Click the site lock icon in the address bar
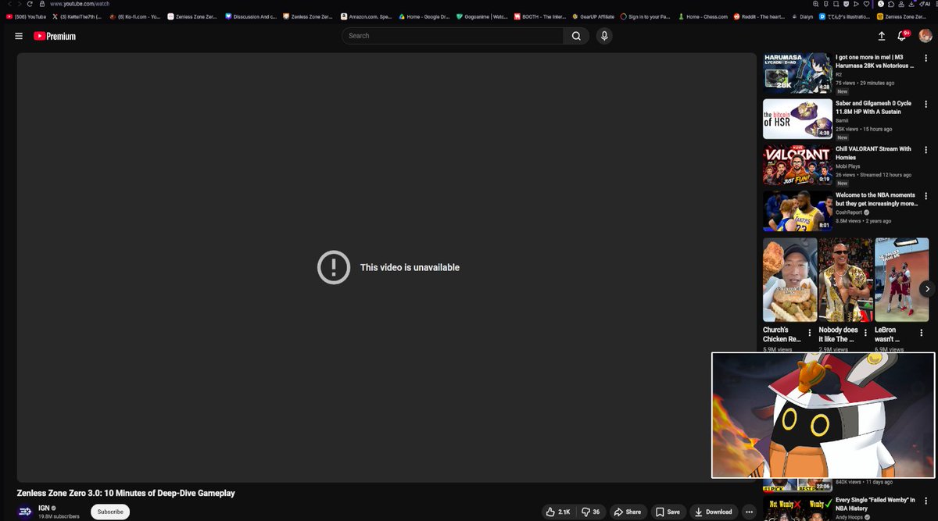 pyautogui.click(x=41, y=4)
